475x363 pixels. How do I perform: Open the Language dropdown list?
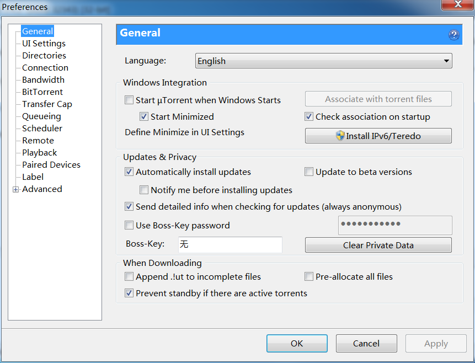click(x=323, y=61)
